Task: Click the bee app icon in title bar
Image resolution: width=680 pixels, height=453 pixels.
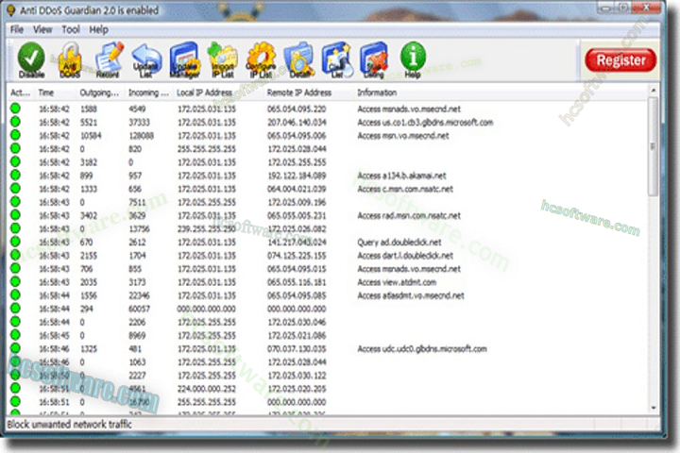Action: 11,10
